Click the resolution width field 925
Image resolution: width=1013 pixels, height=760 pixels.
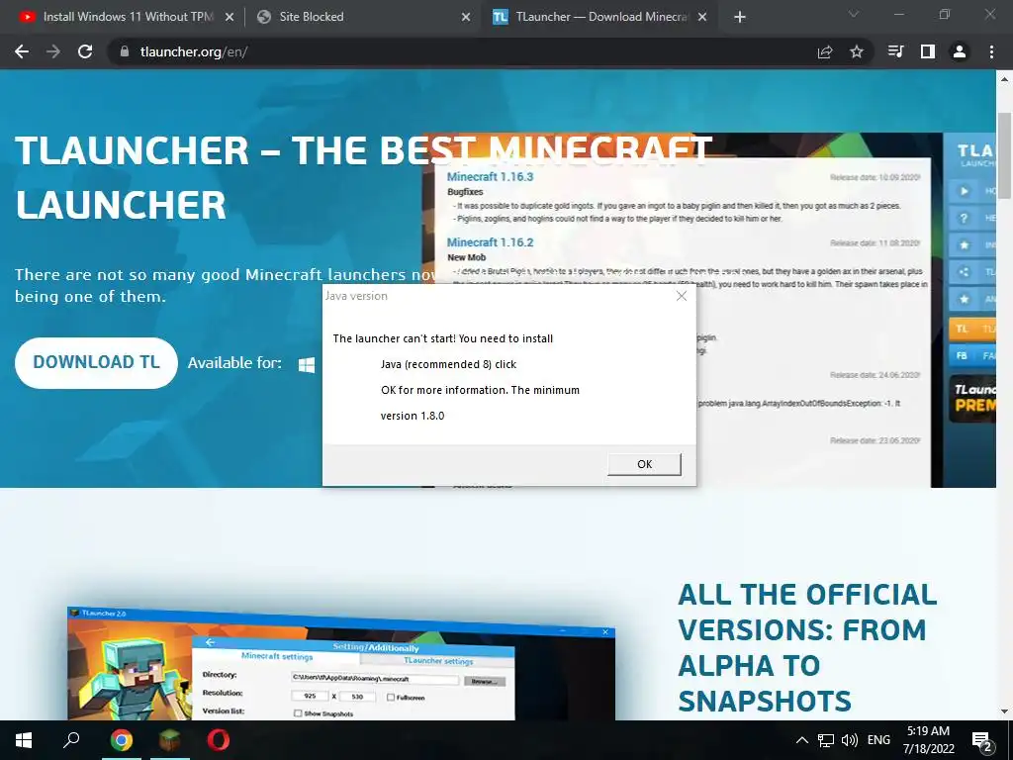click(310, 696)
